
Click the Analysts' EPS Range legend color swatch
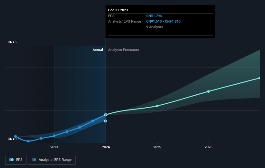(34, 160)
